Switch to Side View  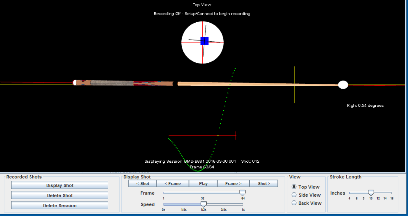pos(294,195)
